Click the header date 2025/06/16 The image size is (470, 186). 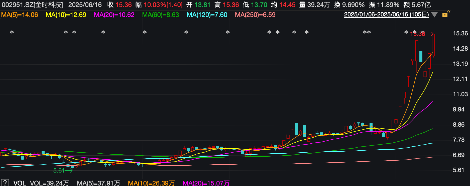(x=85, y=5)
